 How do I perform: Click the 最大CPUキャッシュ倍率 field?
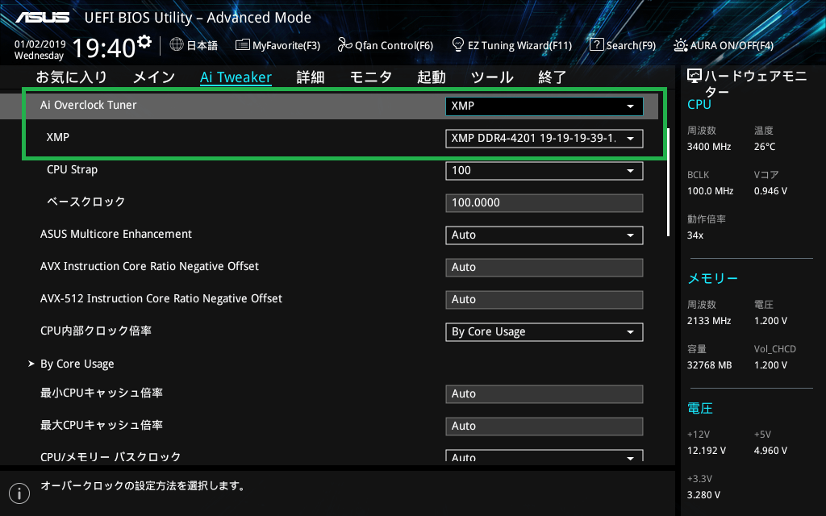click(544, 426)
